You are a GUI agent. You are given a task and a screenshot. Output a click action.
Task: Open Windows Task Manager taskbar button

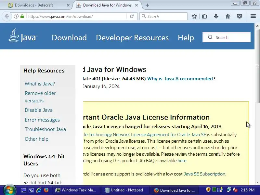[x=77, y=190]
